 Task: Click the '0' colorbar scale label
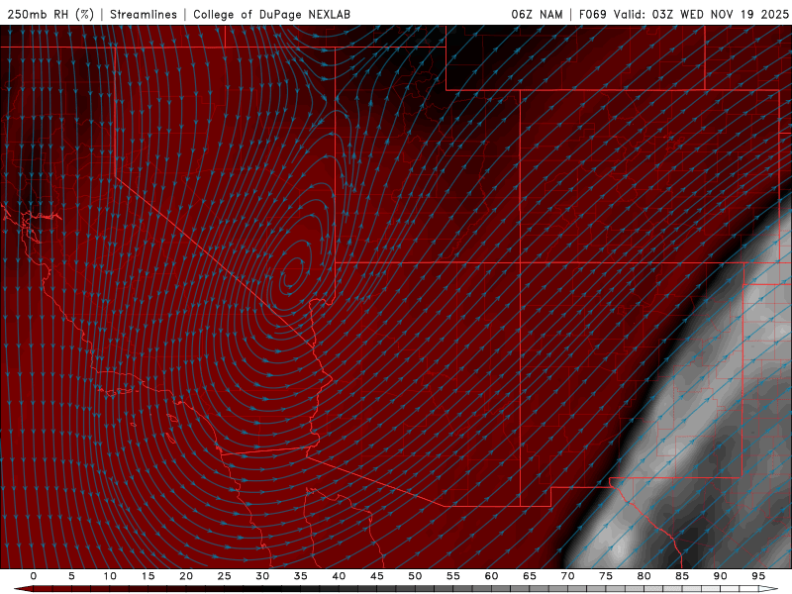coord(34,576)
